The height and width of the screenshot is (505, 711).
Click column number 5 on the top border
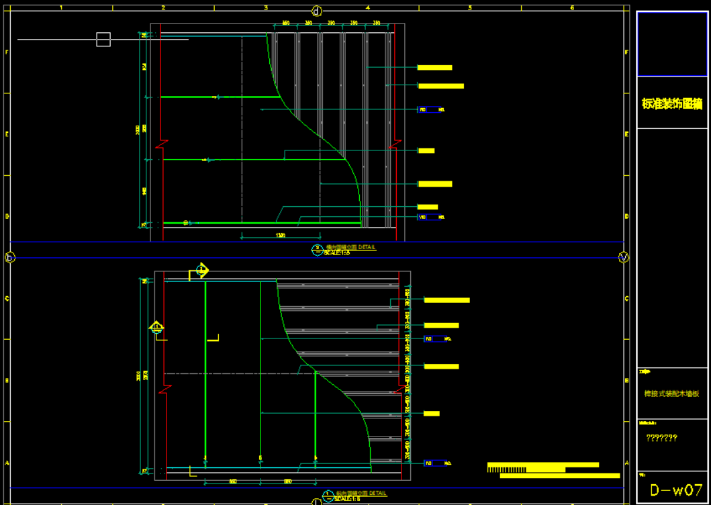click(470, 7)
